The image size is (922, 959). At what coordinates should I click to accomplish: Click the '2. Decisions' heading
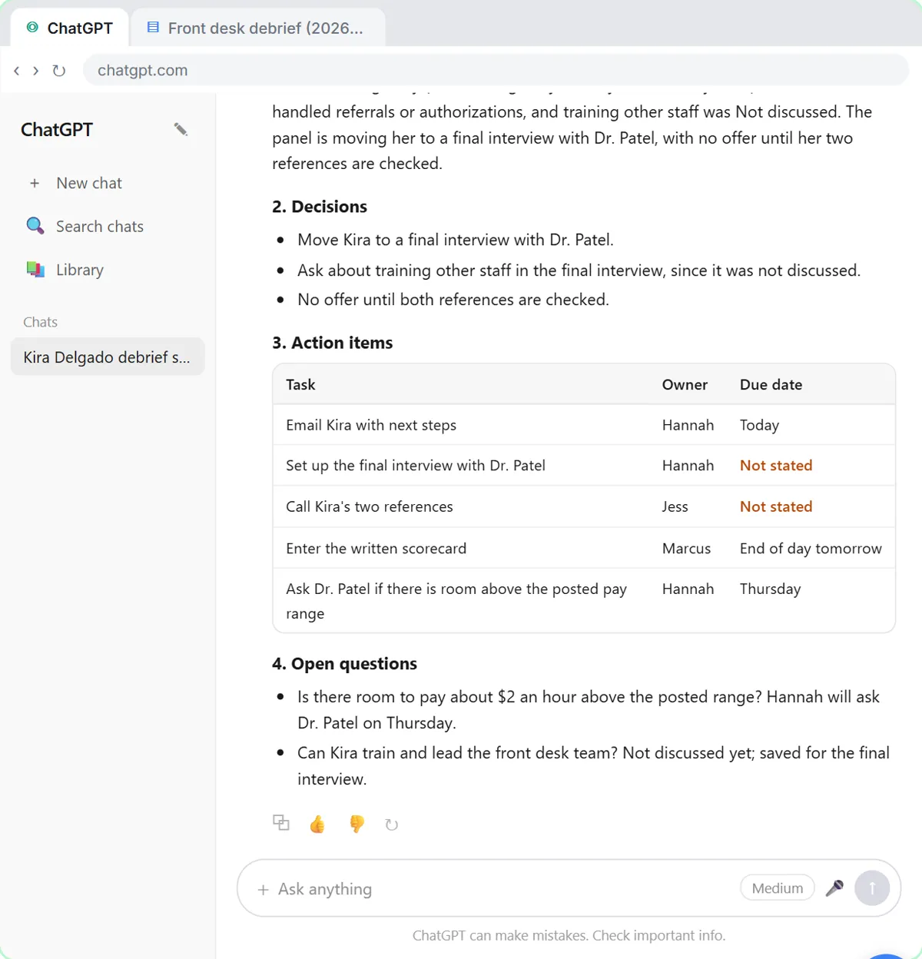[x=320, y=206]
